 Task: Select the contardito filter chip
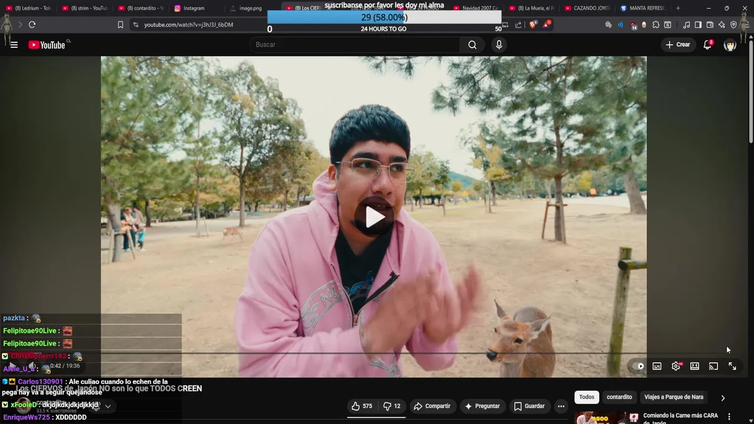619,397
